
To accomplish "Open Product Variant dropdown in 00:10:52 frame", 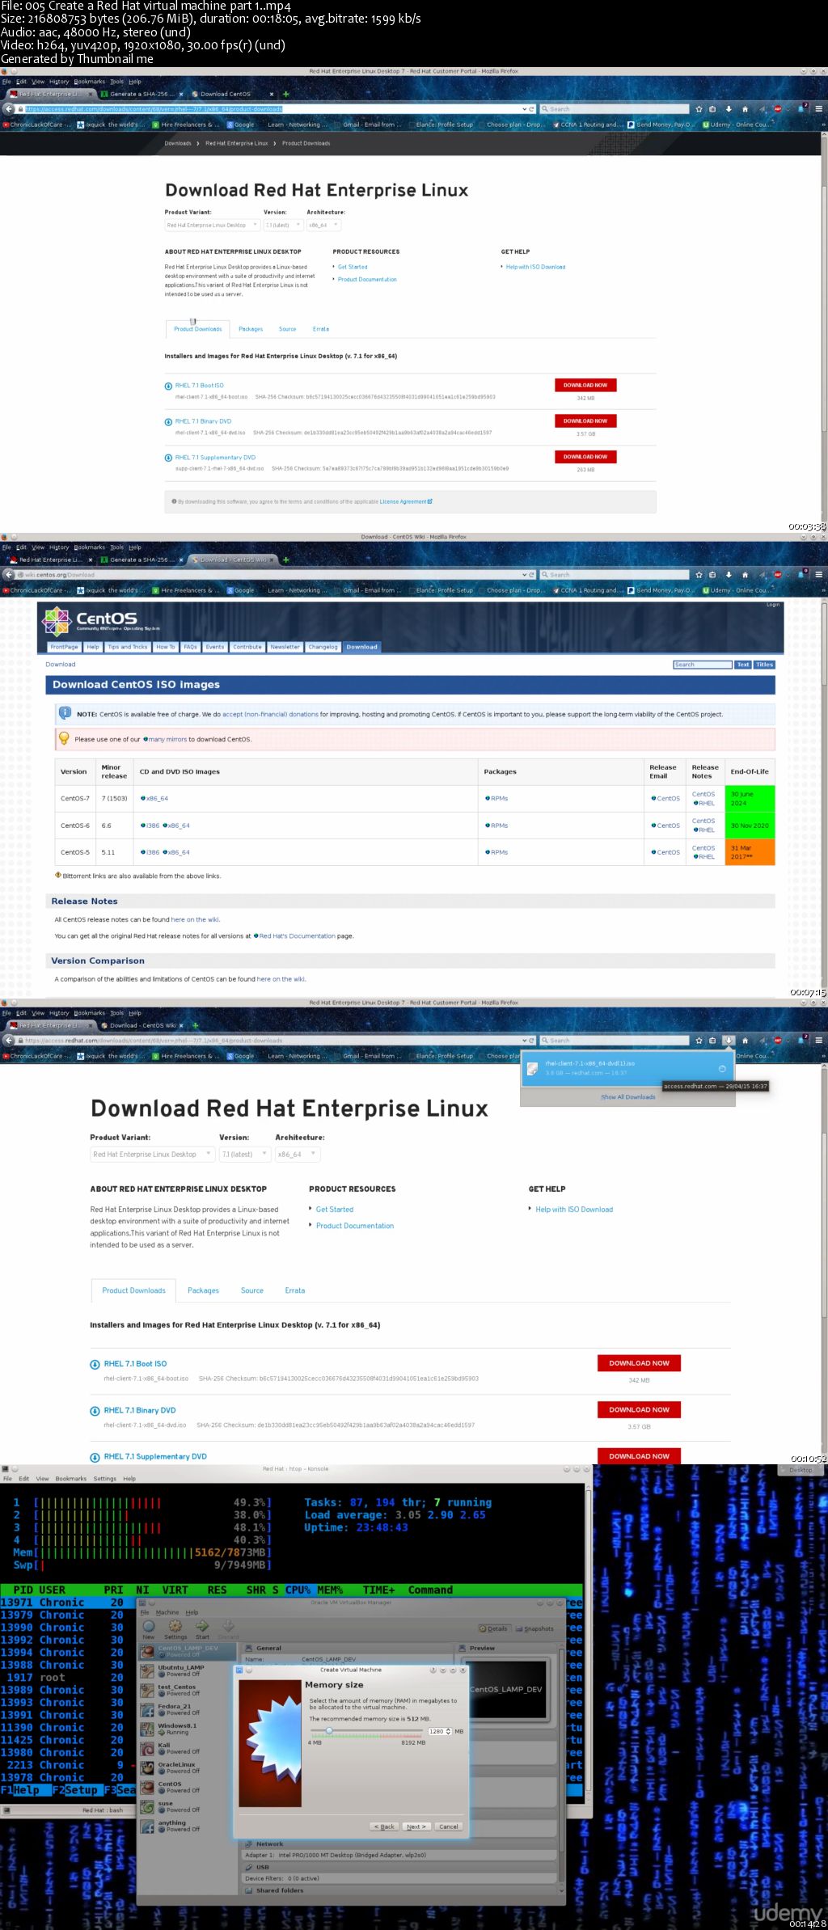I will click(152, 1154).
